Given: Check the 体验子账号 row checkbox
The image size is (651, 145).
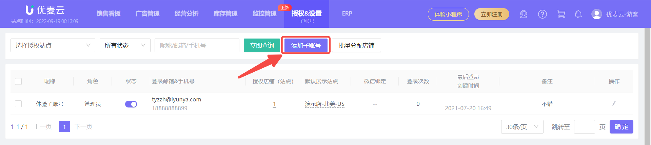Looking at the screenshot, I should pyautogui.click(x=18, y=104).
